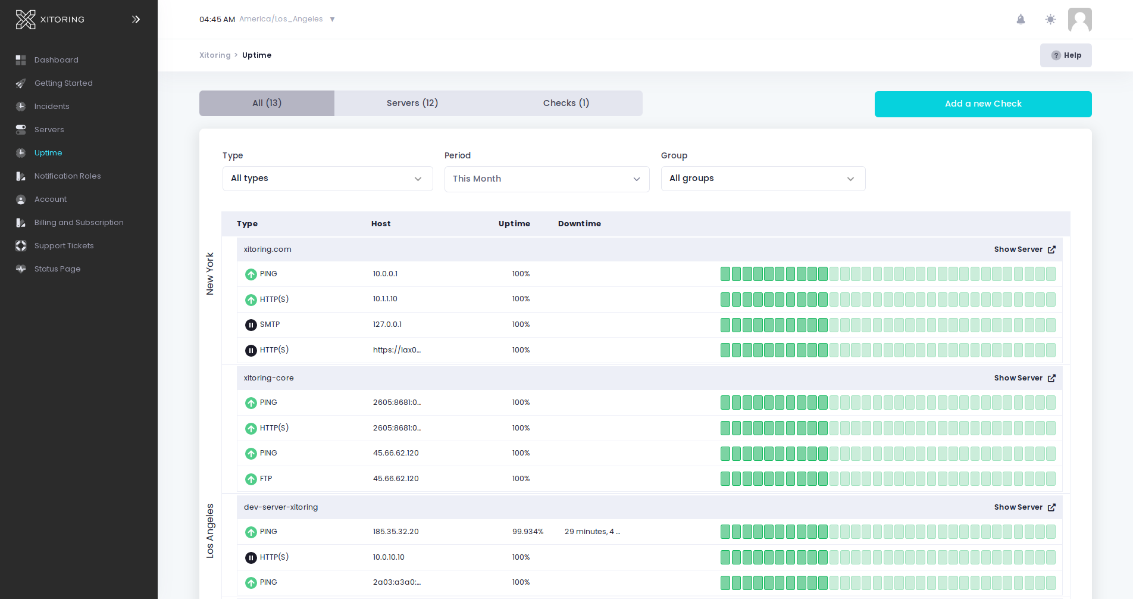Screen dimensions: 1133x599
Task: Open Notification Roles from sidebar
Action: click(x=68, y=176)
